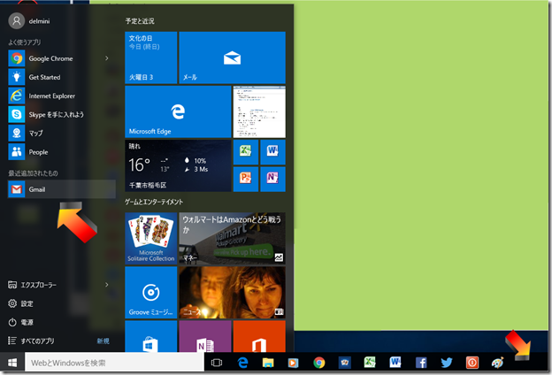This screenshot has height=375, width=552.
Task: Open the orange Office tile
Action: [259, 336]
